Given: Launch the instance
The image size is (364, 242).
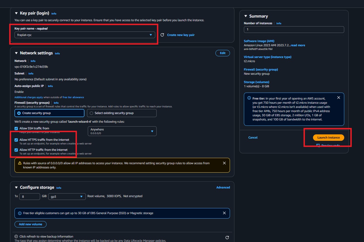Looking at the screenshot, I should click(329, 137).
